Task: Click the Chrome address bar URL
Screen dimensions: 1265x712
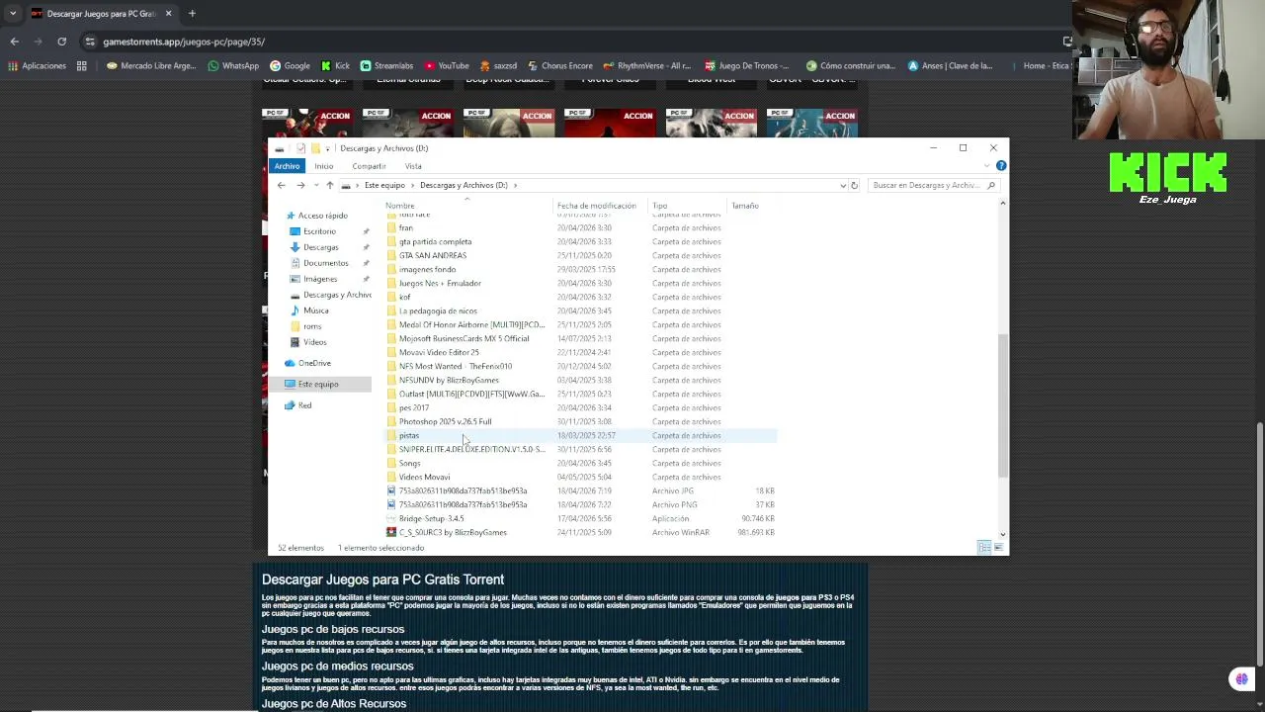Action: click(184, 42)
